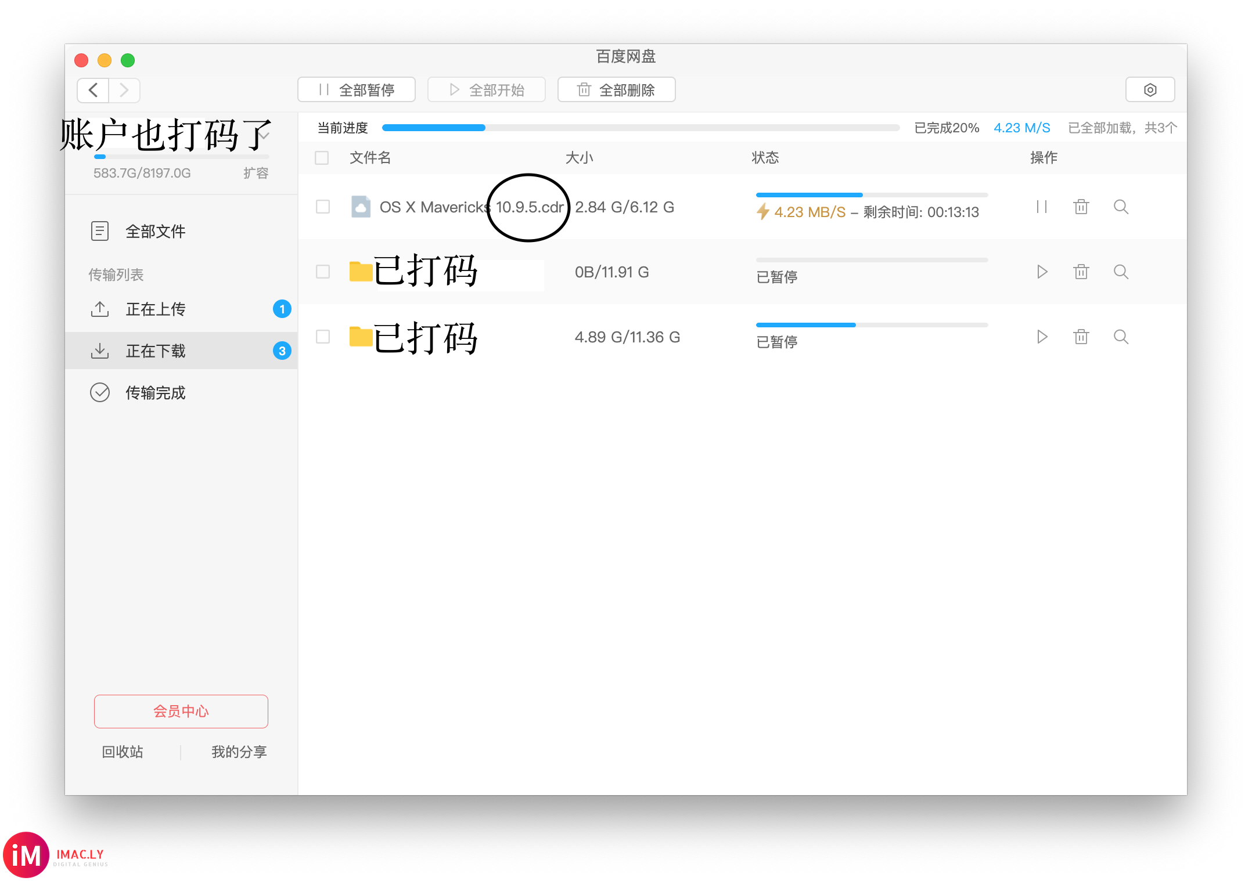Open settings via the gear icon
The width and height of the screenshot is (1252, 881).
[1150, 90]
